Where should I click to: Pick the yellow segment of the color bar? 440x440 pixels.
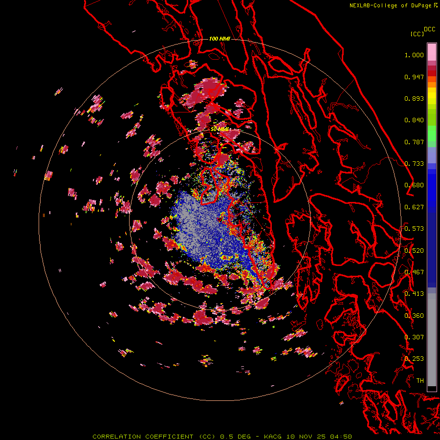tap(432, 96)
